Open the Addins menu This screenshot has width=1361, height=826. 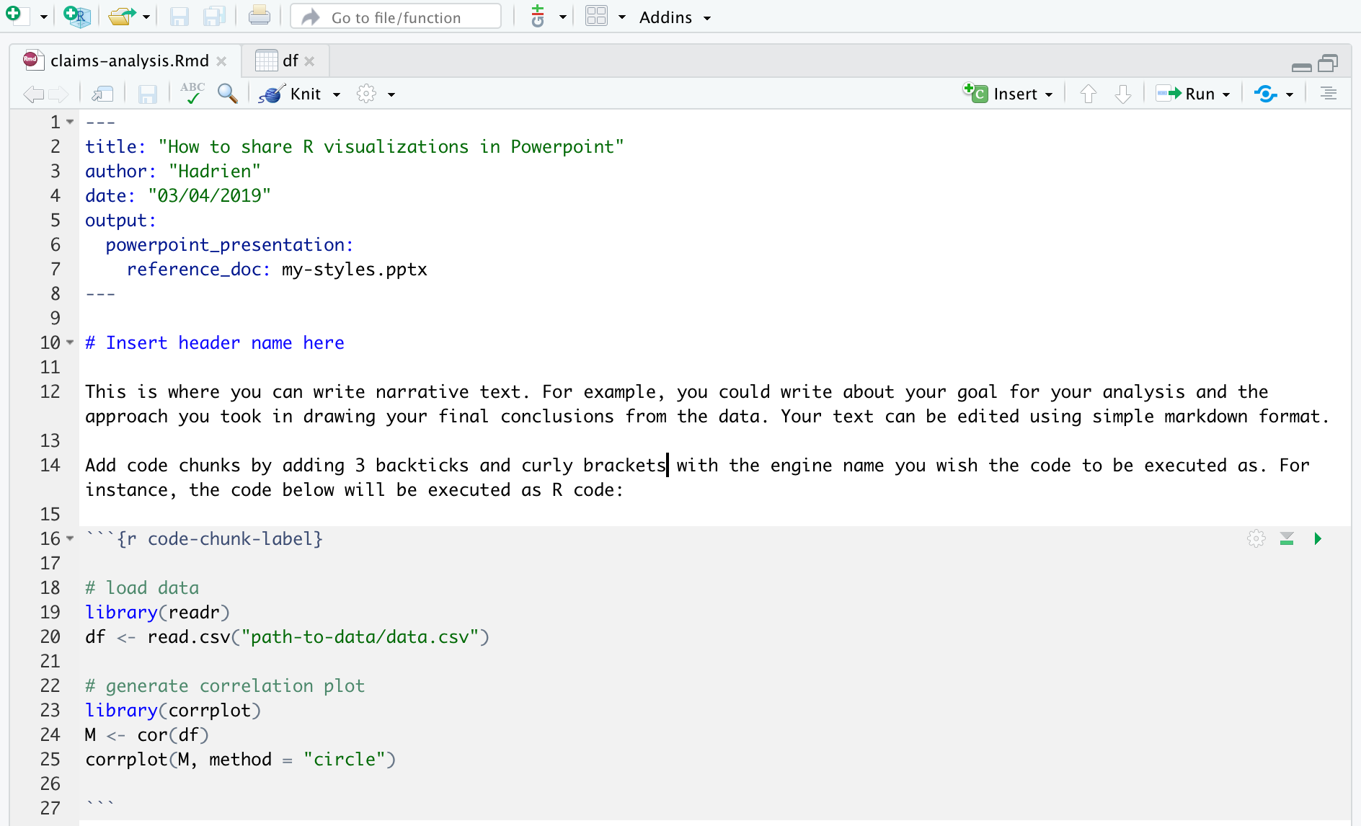(675, 17)
